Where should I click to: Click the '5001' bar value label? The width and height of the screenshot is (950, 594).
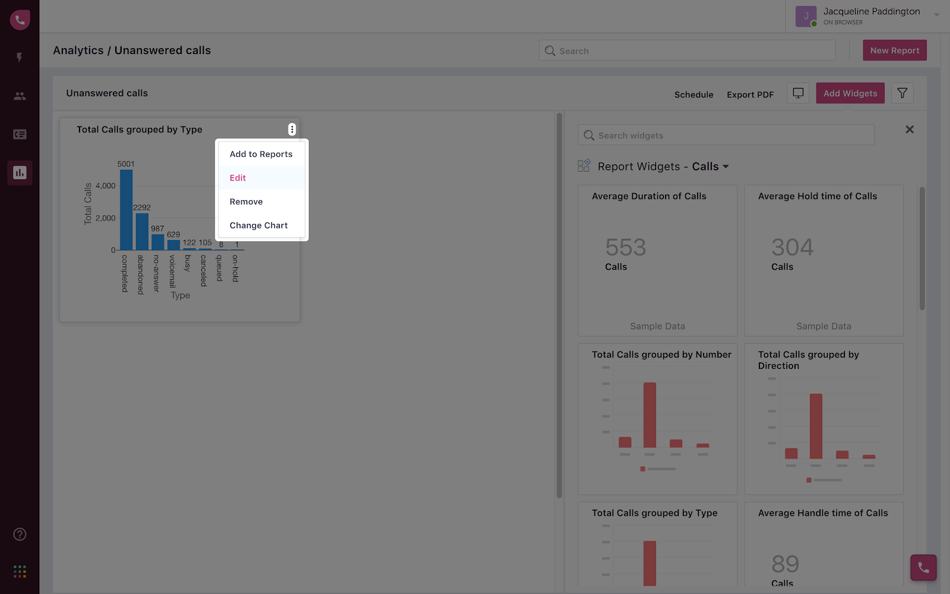click(x=126, y=164)
